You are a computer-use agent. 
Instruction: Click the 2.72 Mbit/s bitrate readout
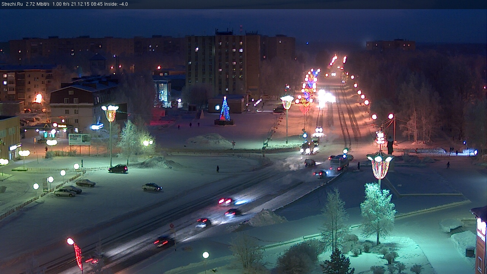pos(38,4)
